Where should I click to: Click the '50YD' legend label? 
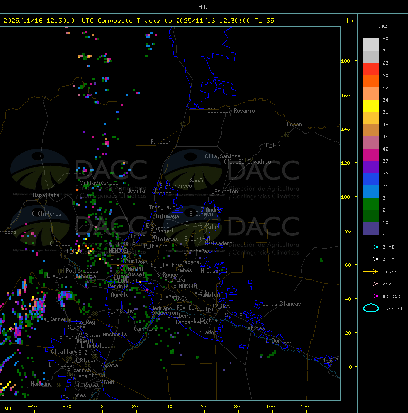click(x=388, y=247)
